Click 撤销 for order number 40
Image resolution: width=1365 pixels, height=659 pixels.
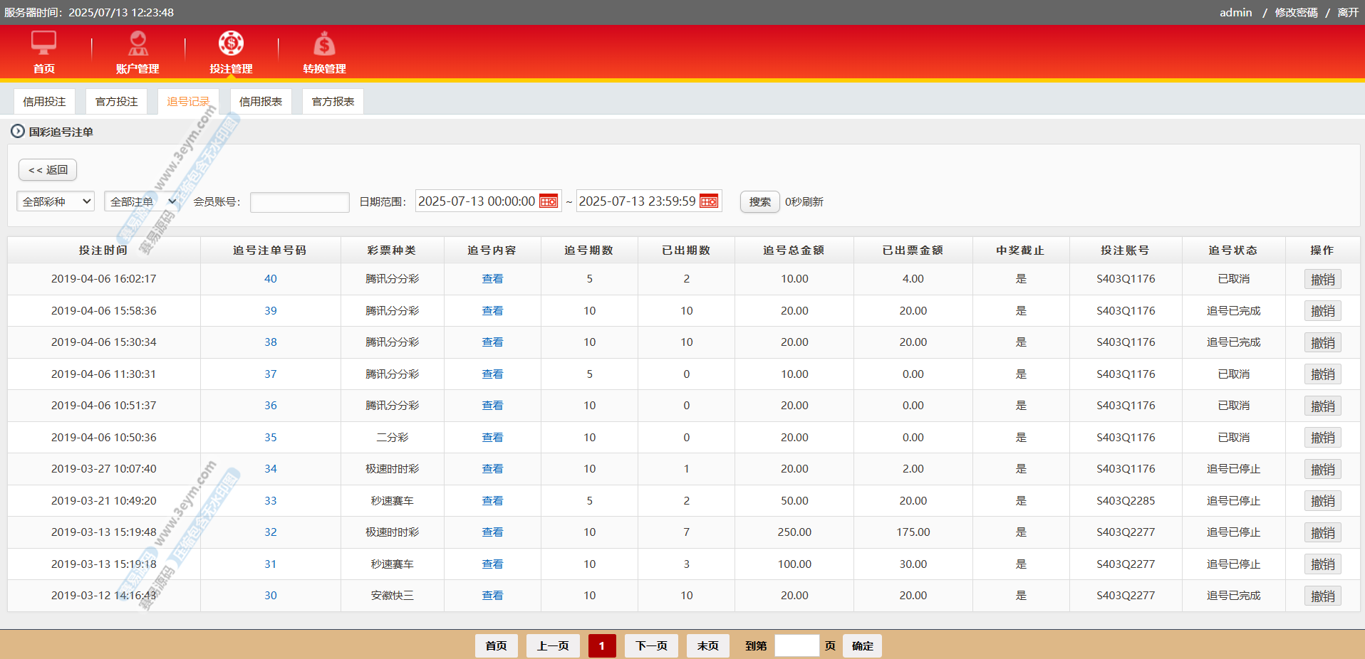coord(1322,280)
